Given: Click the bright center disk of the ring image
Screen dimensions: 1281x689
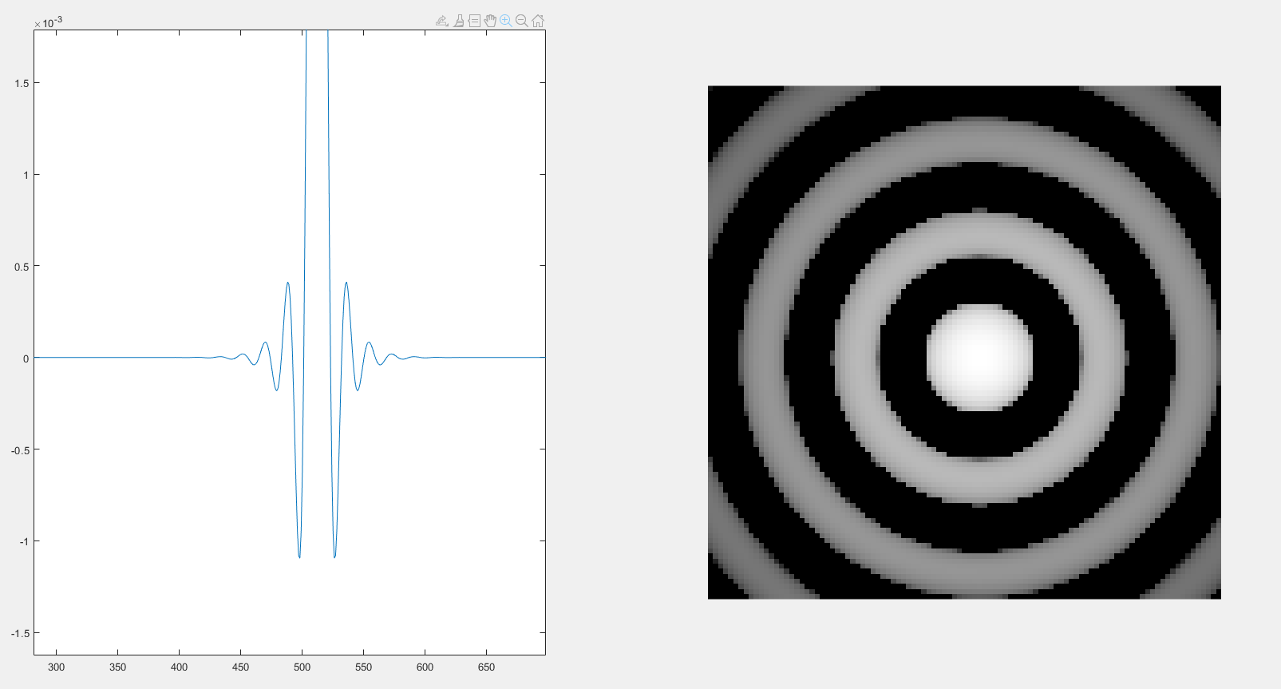Looking at the screenshot, I should [x=979, y=357].
